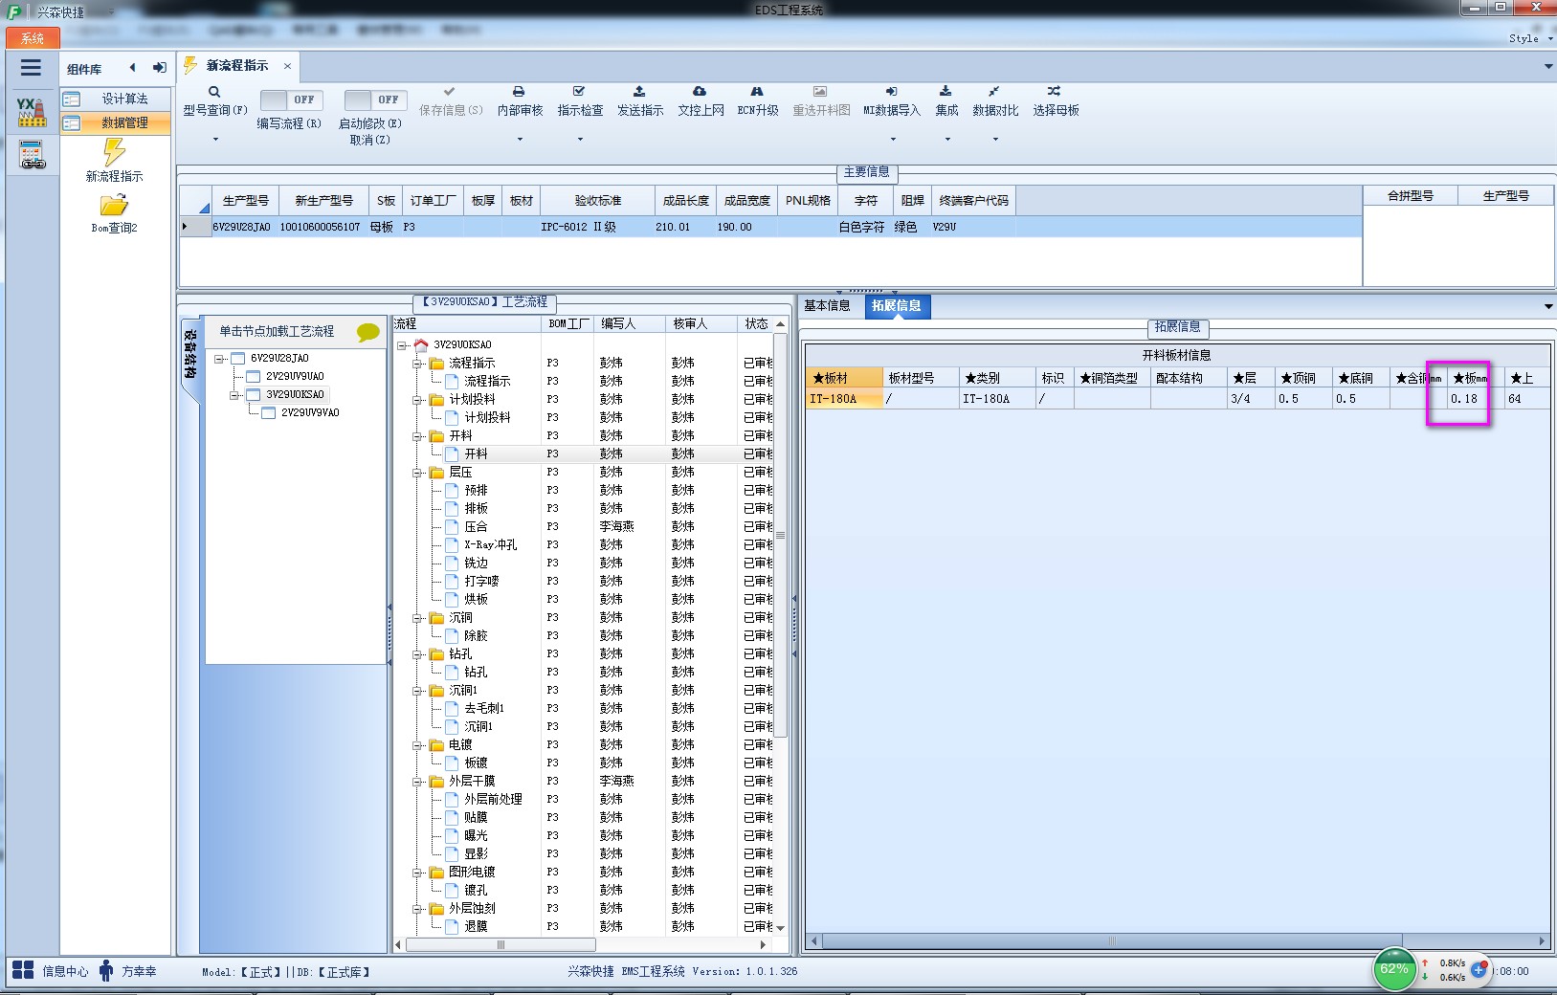Image resolution: width=1557 pixels, height=995 pixels.
Task: Close the 新流程指示 tab
Action: (x=287, y=66)
